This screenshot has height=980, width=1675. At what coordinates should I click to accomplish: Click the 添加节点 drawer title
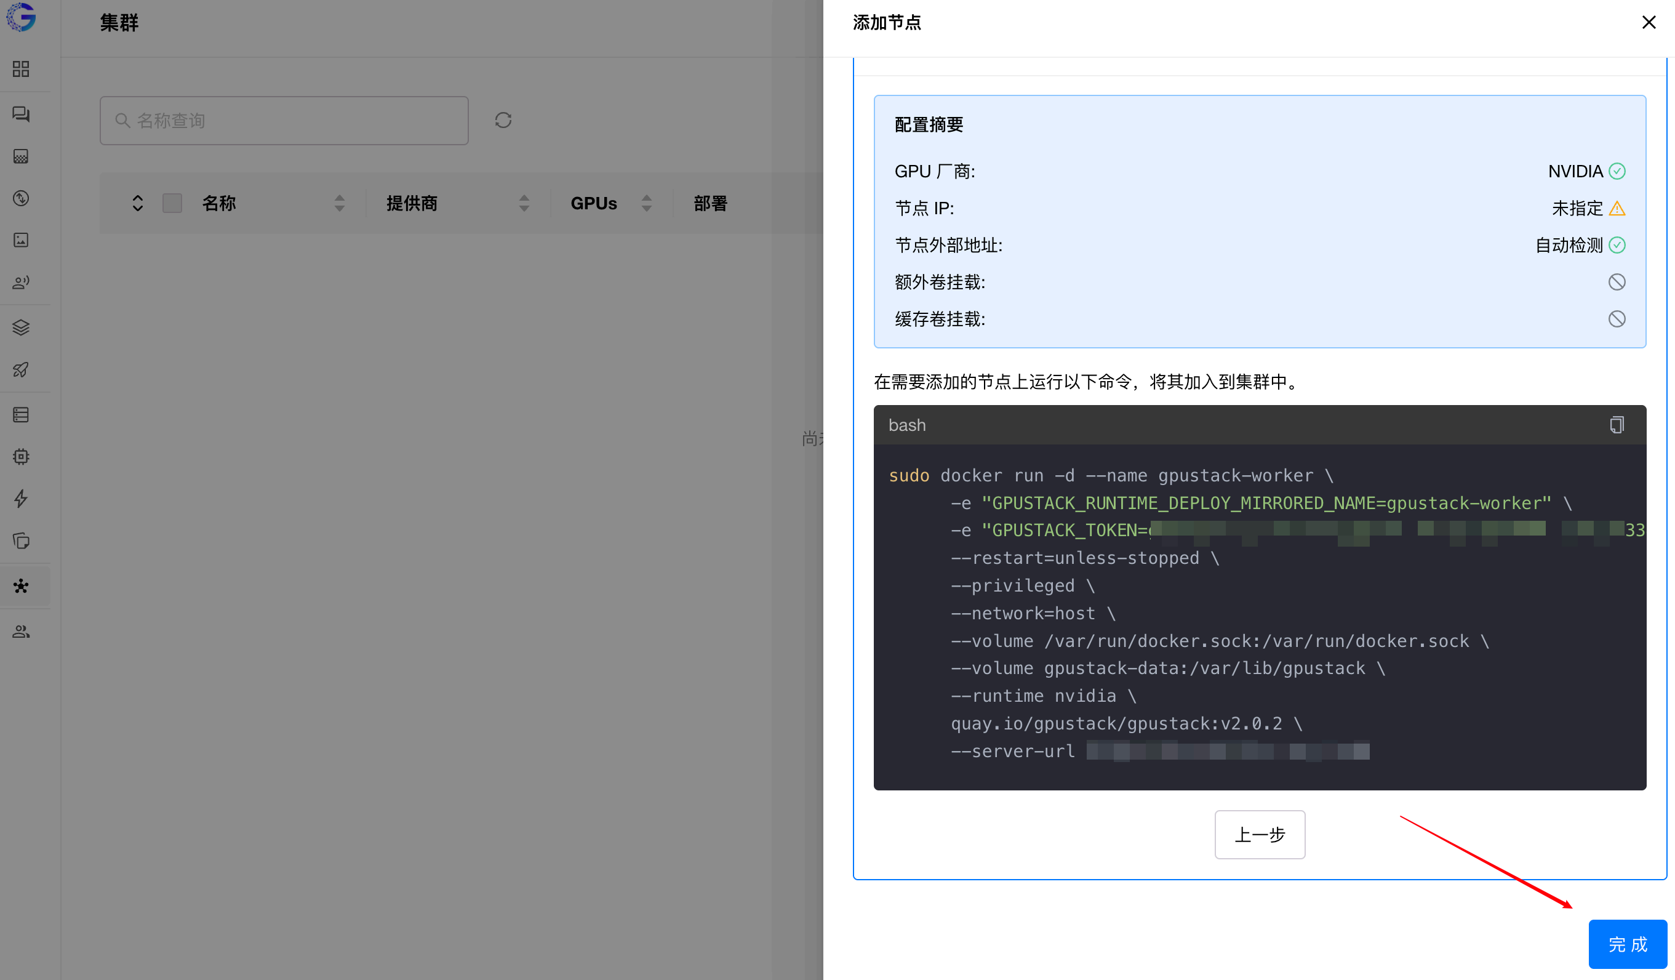(887, 23)
